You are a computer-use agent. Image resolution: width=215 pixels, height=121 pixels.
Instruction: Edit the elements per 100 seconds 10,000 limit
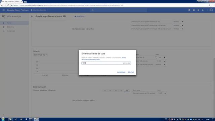click(165, 61)
